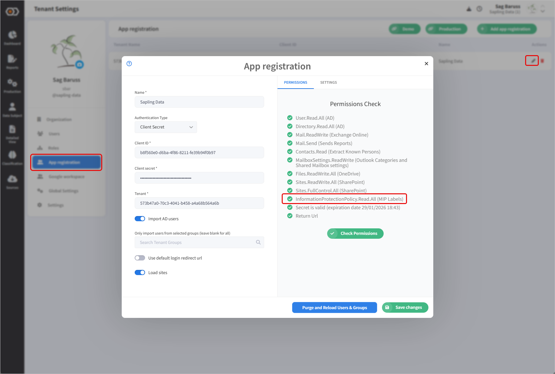Disable the Import AD users toggle

click(x=140, y=219)
